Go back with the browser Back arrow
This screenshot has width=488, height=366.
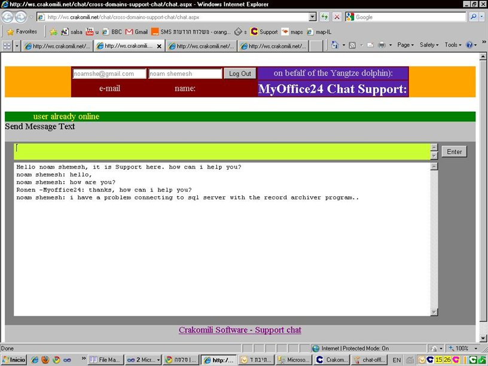[x=8, y=17]
